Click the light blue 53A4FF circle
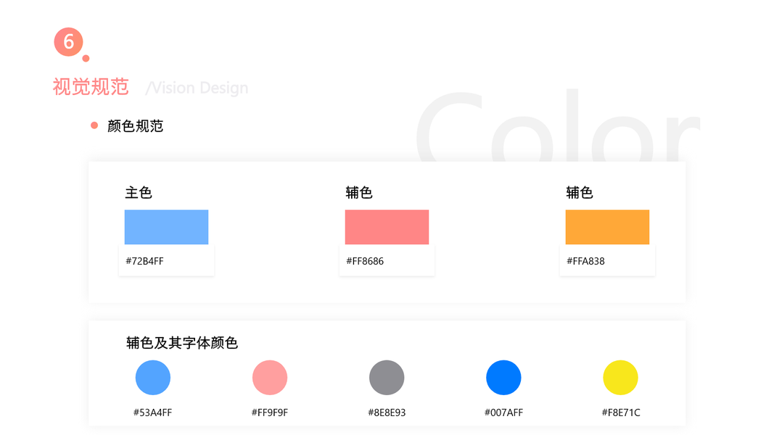The height and width of the screenshot is (435, 774). pyautogui.click(x=153, y=378)
